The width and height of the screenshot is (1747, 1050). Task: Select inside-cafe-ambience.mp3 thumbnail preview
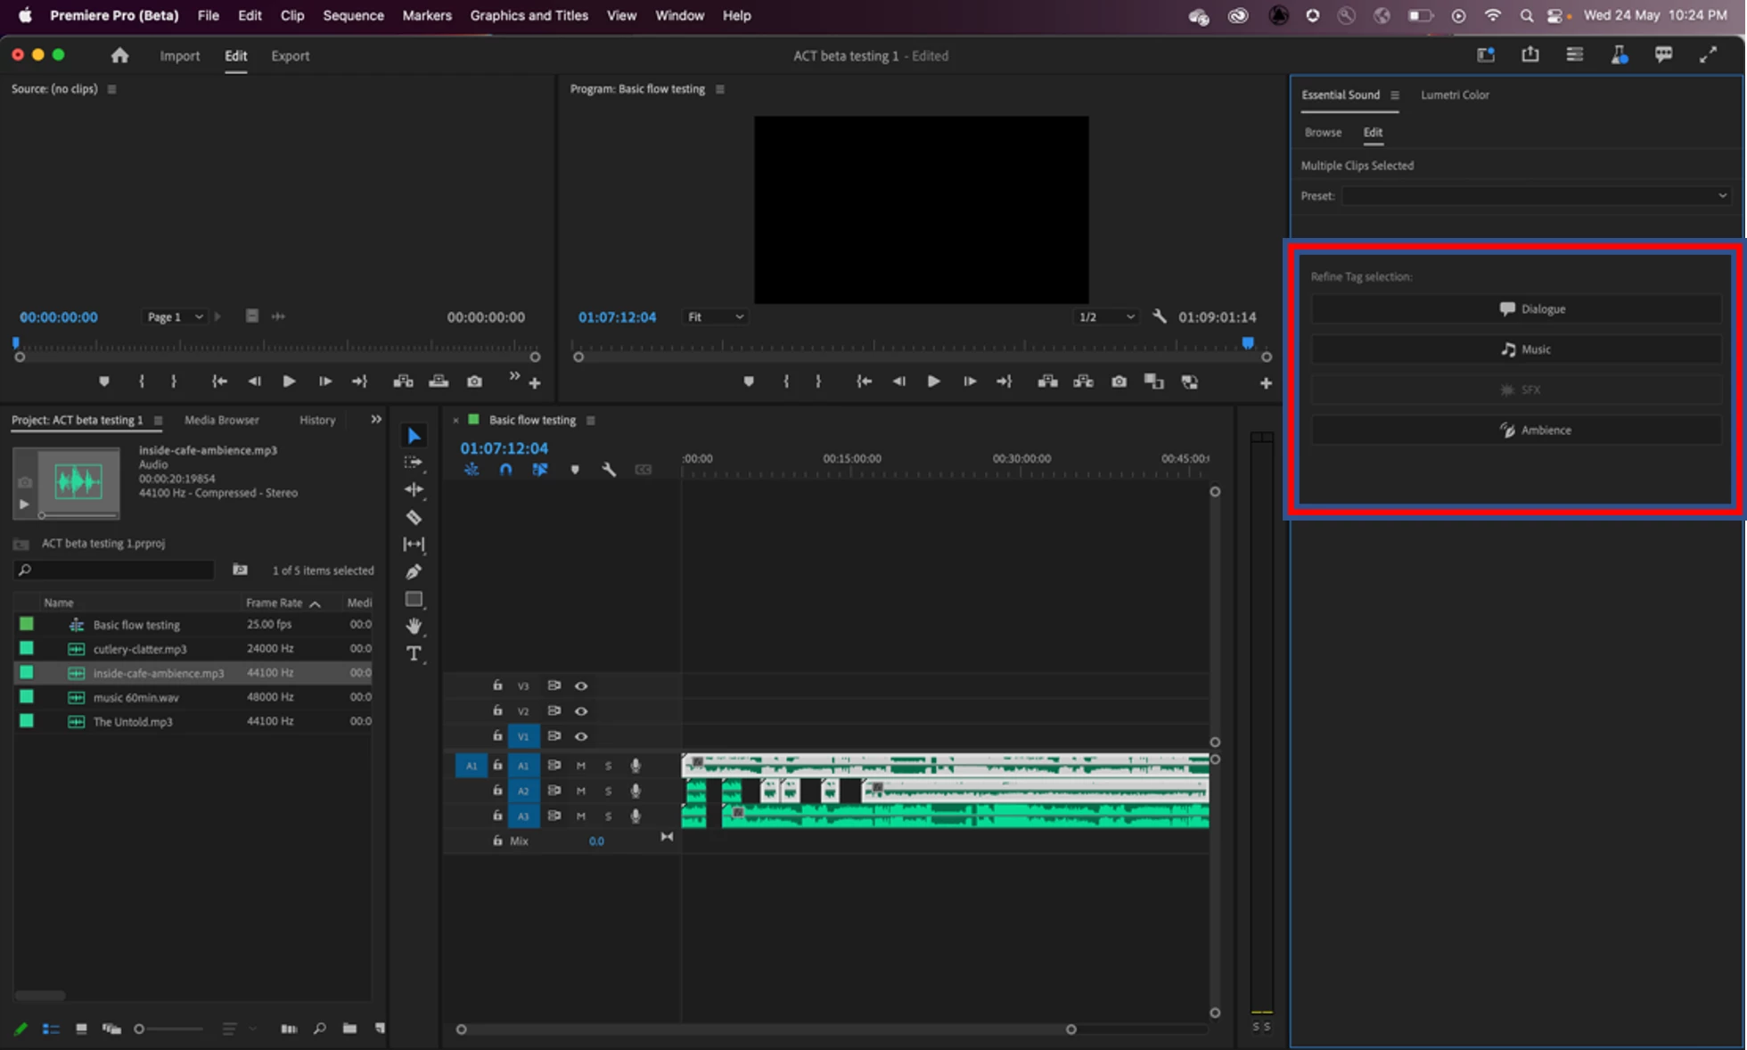click(78, 482)
